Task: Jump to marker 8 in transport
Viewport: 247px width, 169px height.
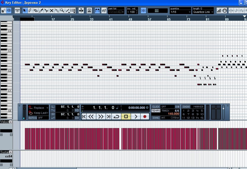Action: click(x=193, y=114)
